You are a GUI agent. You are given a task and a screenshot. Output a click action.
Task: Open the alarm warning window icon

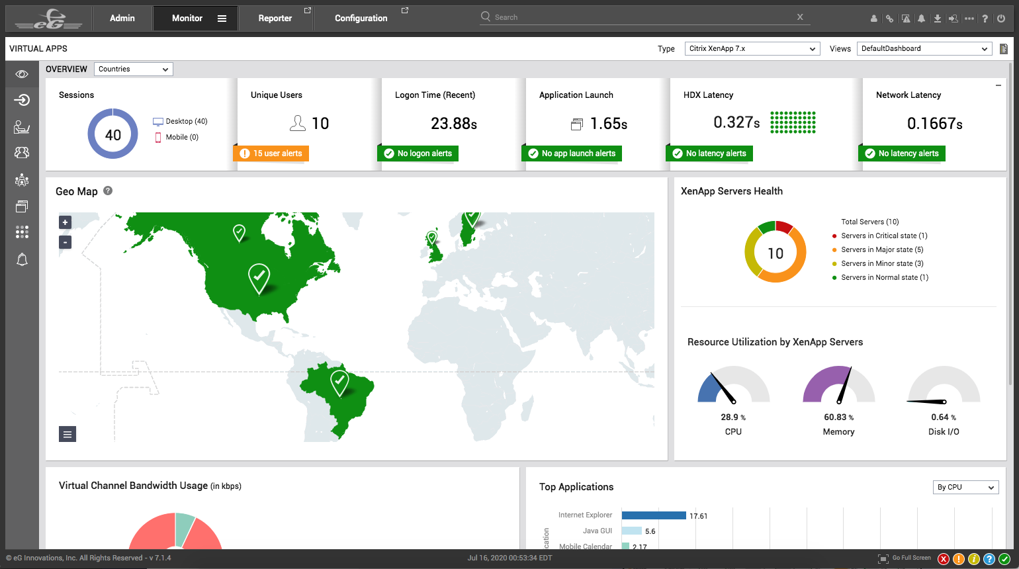(x=906, y=19)
